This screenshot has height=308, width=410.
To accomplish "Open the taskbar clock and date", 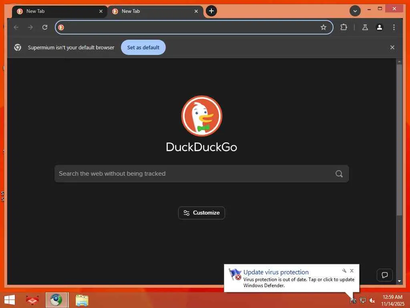I will pos(392,300).
